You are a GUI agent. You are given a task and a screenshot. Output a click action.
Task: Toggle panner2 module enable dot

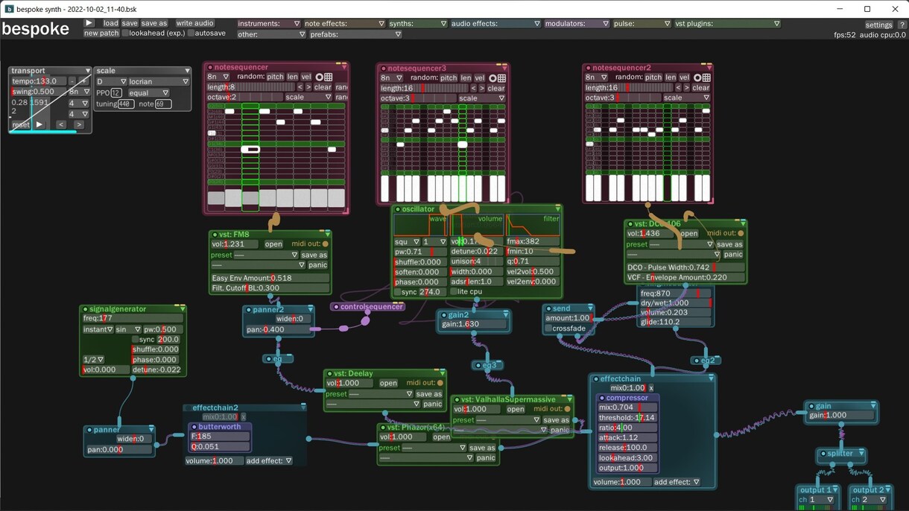[248, 309]
